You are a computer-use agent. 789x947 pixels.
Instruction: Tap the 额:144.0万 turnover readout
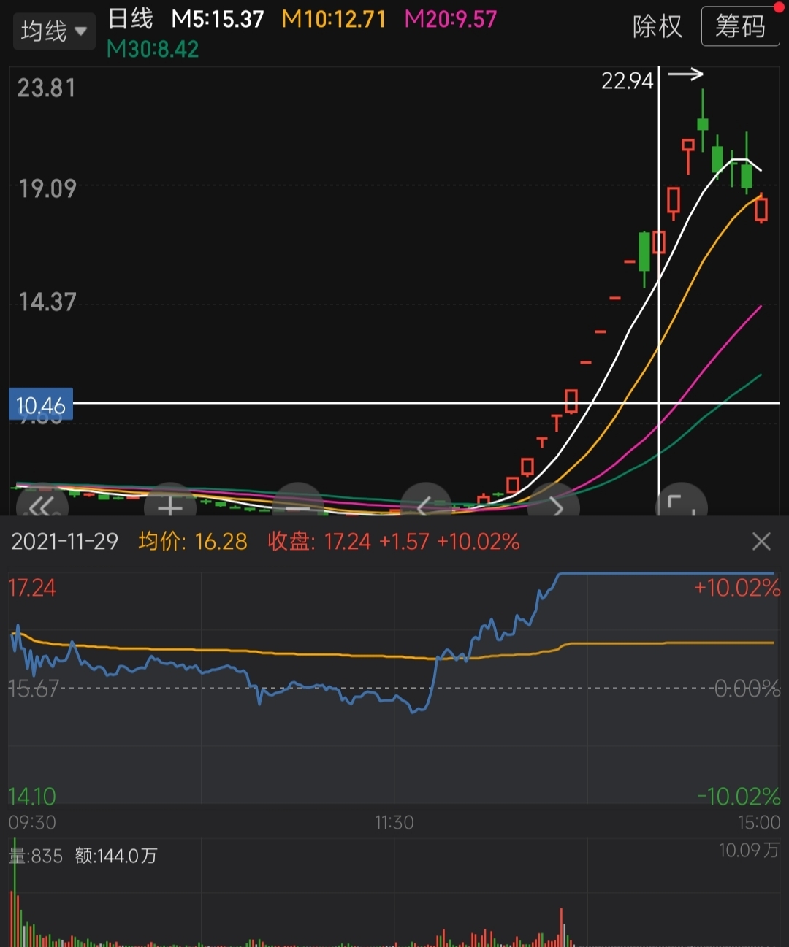(116, 856)
